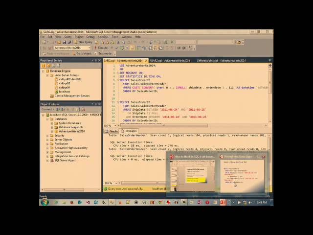
Task: Open the ApexSQL menu
Action: (103, 37)
